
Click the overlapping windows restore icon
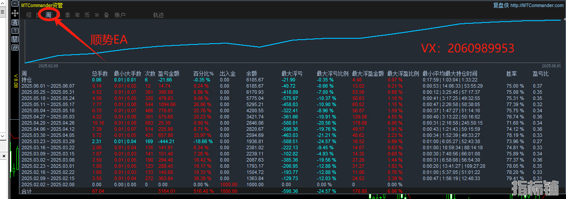[15, 47]
